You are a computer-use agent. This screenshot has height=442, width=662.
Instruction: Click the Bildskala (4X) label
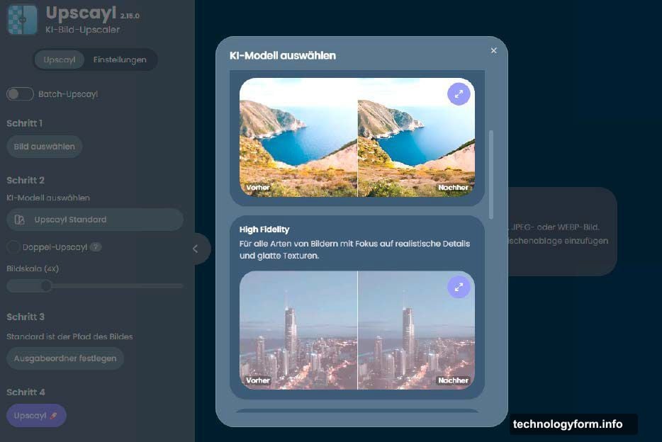point(33,268)
